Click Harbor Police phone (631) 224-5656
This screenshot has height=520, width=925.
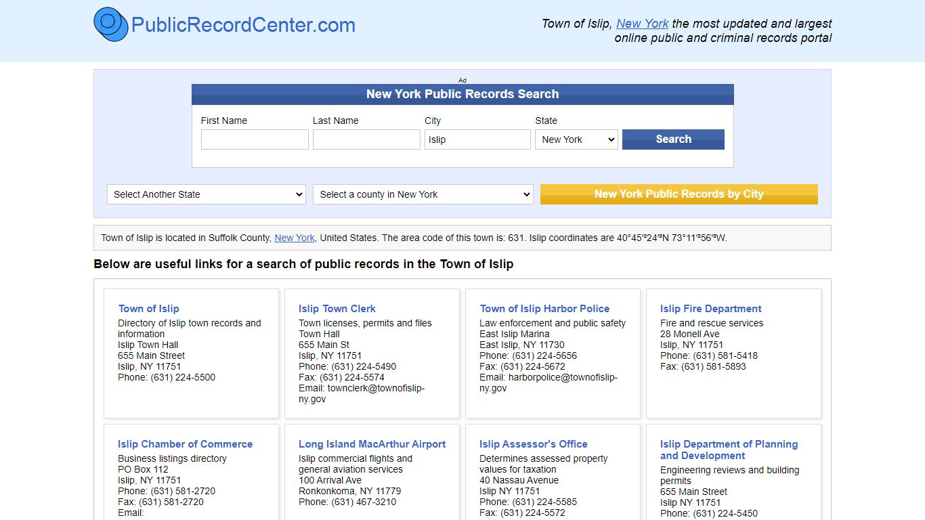coord(544,355)
